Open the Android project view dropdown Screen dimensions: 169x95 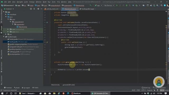(9, 9)
